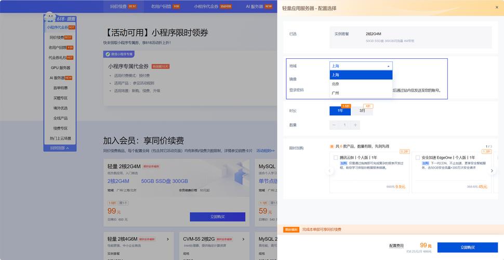
Task: Show next add-on products with right arrow
Action: pos(492,171)
